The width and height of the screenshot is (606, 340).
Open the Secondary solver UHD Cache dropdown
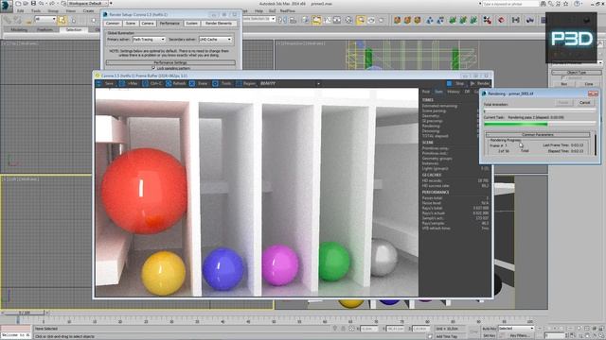pyautogui.click(x=215, y=40)
